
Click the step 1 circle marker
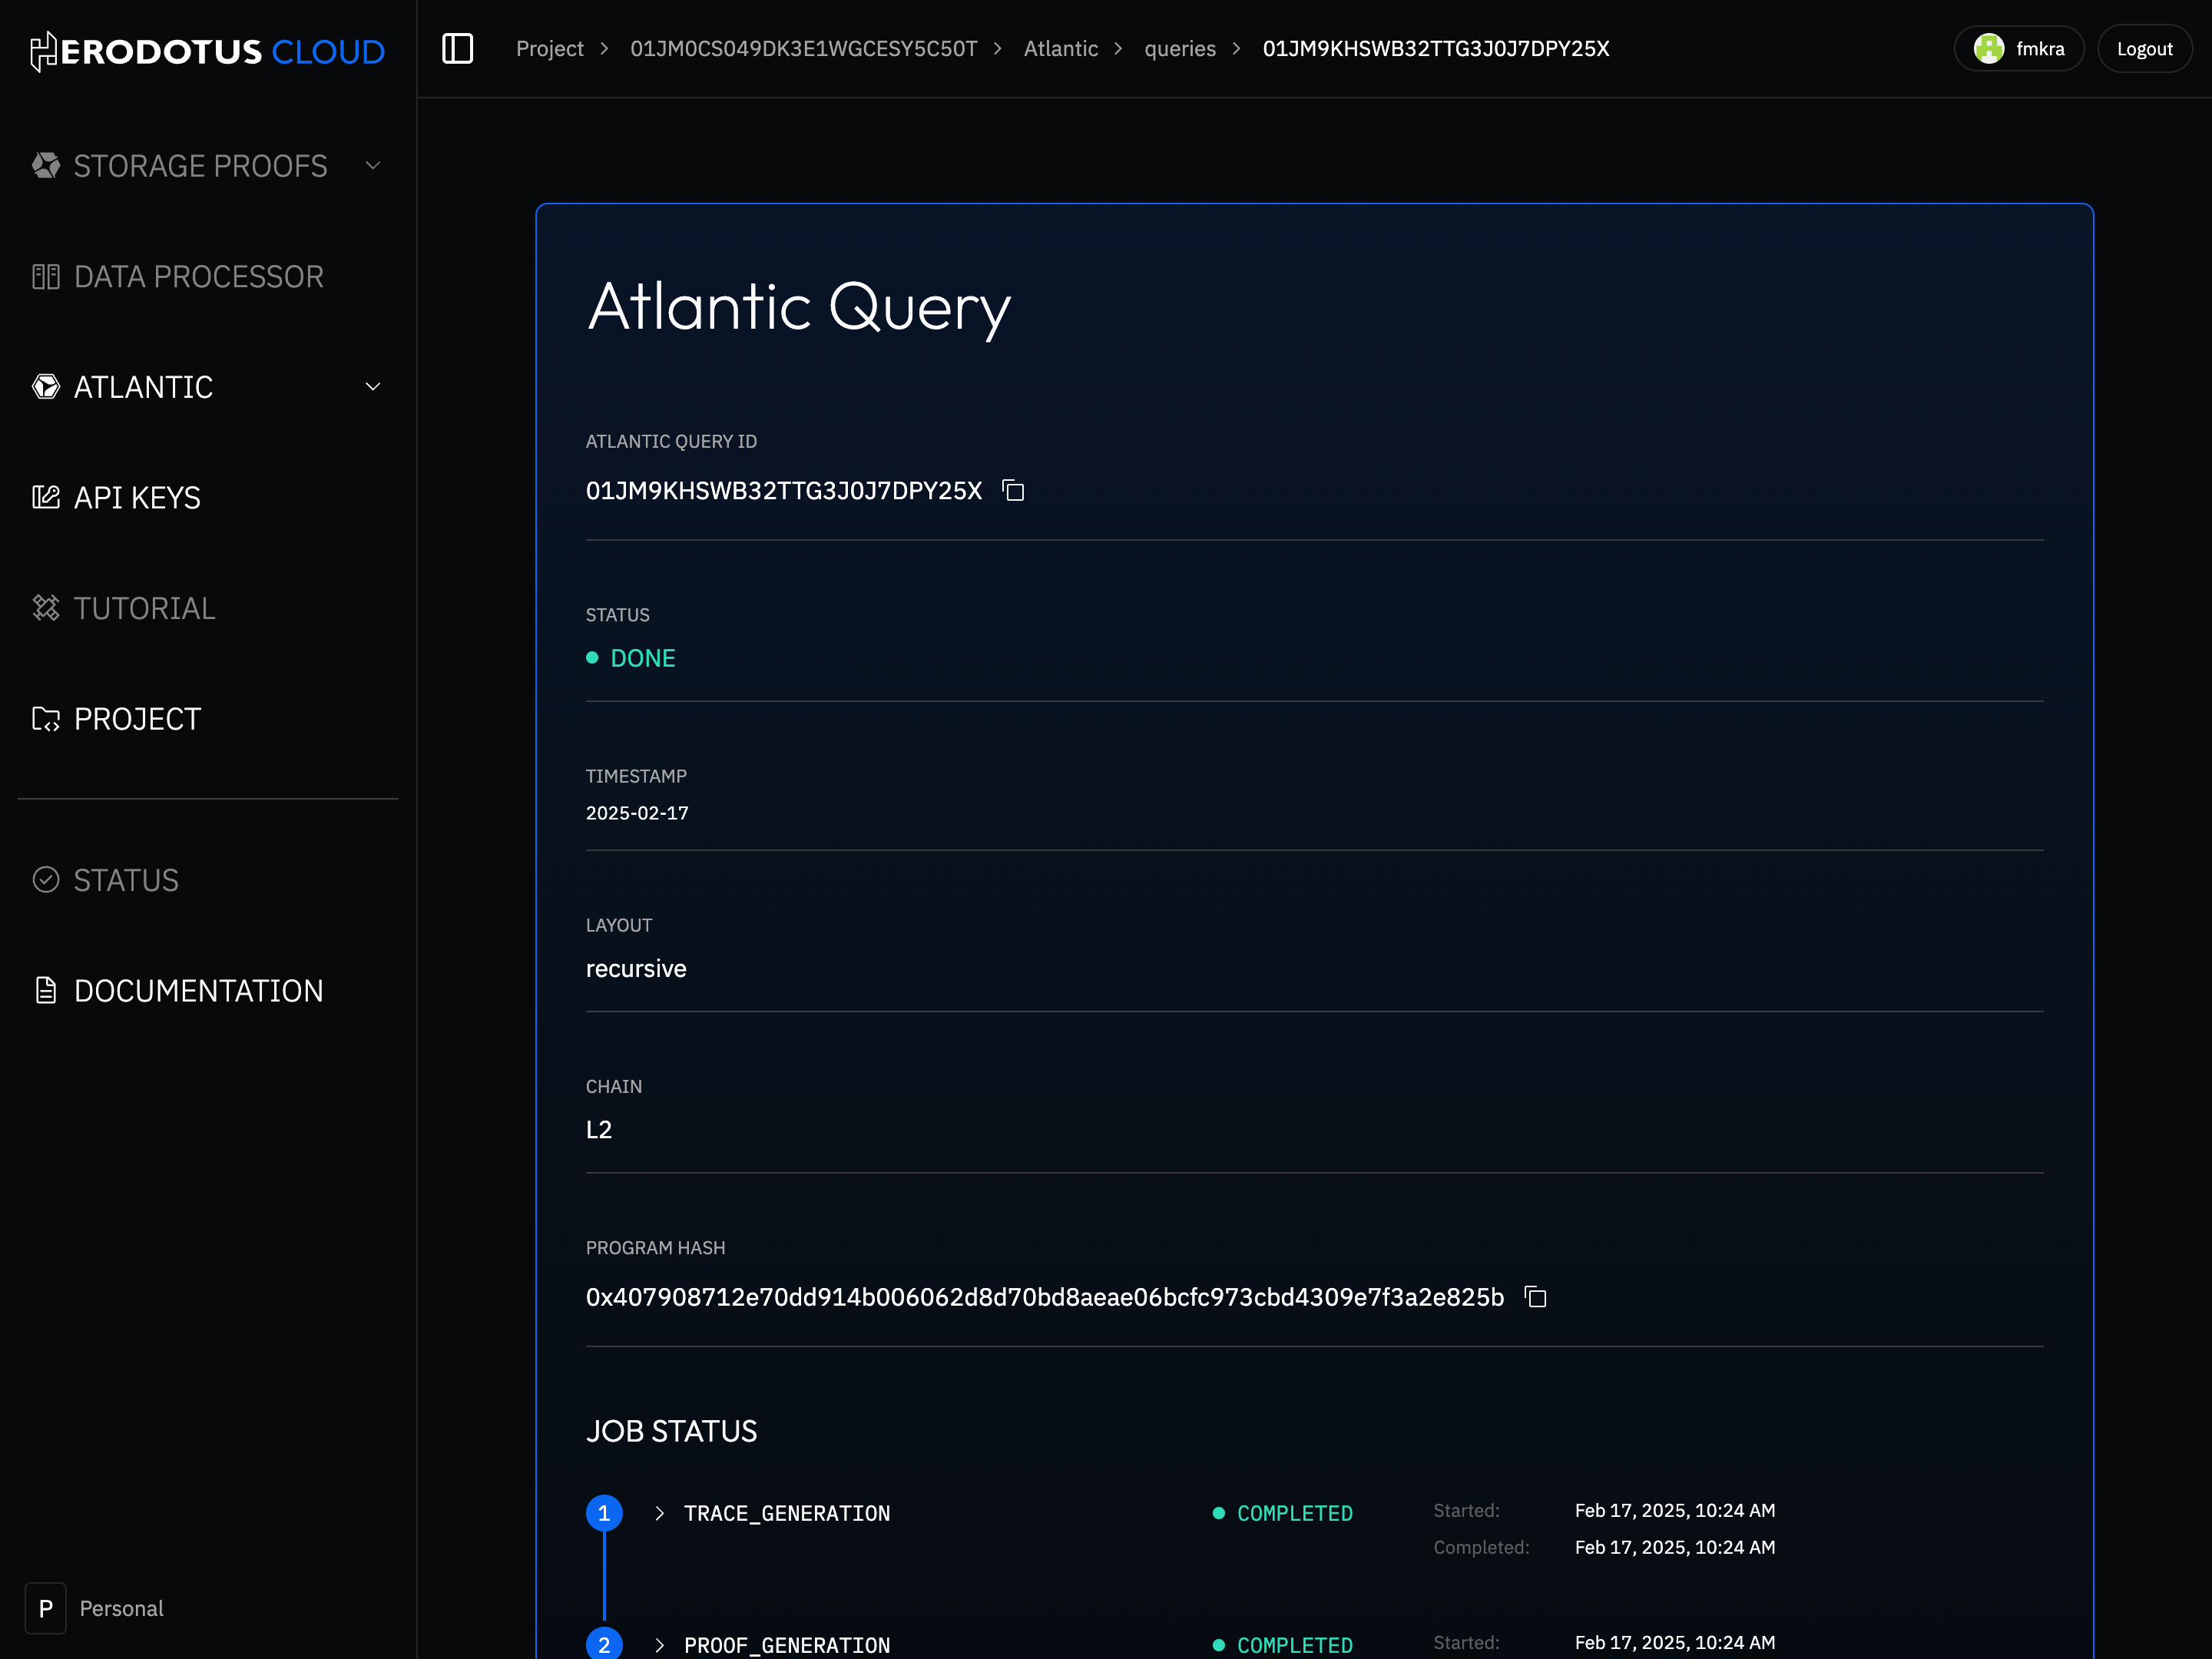pyautogui.click(x=604, y=1513)
